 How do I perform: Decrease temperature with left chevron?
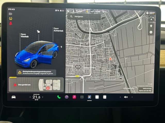[30, 97]
